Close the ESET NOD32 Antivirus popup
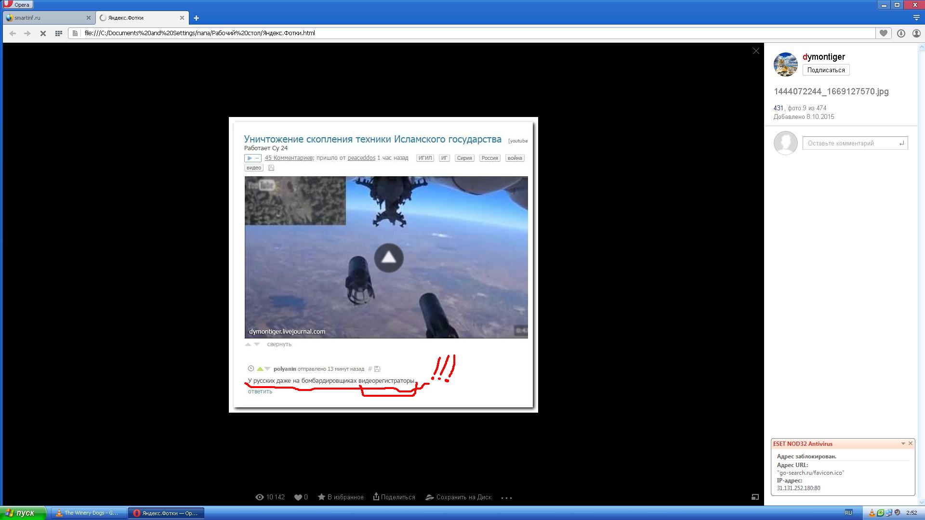Viewport: 925px width, 520px height. (910, 443)
